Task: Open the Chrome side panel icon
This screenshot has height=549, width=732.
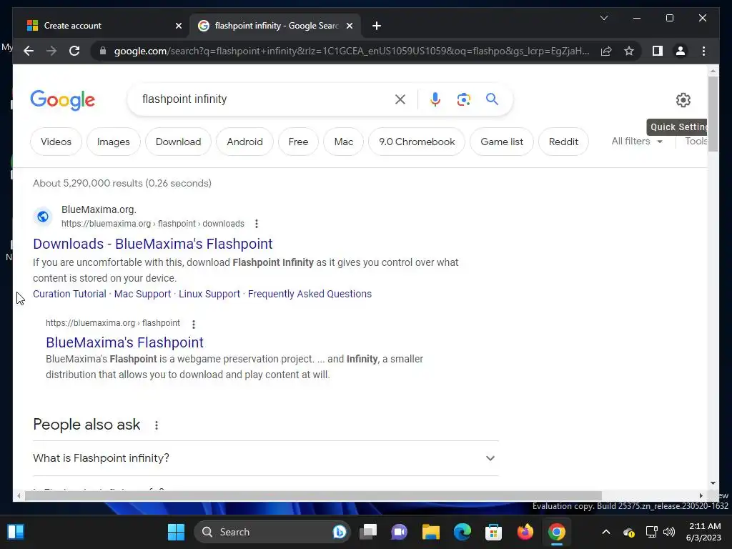Action: coord(658,51)
